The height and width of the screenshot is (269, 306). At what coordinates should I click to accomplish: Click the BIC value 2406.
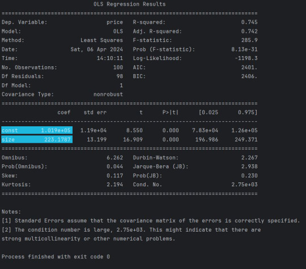tap(249, 76)
